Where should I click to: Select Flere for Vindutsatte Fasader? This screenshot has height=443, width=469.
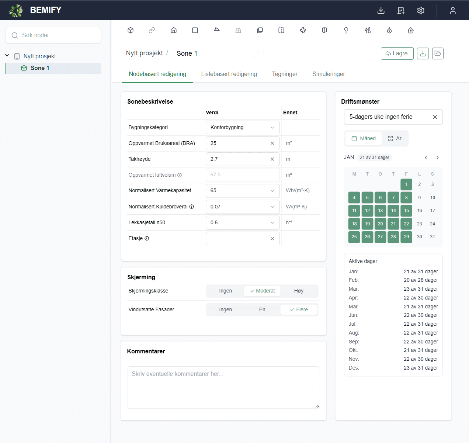(x=299, y=309)
